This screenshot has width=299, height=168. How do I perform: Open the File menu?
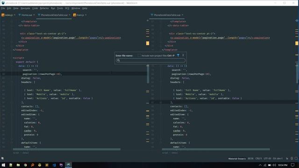point(3,8)
